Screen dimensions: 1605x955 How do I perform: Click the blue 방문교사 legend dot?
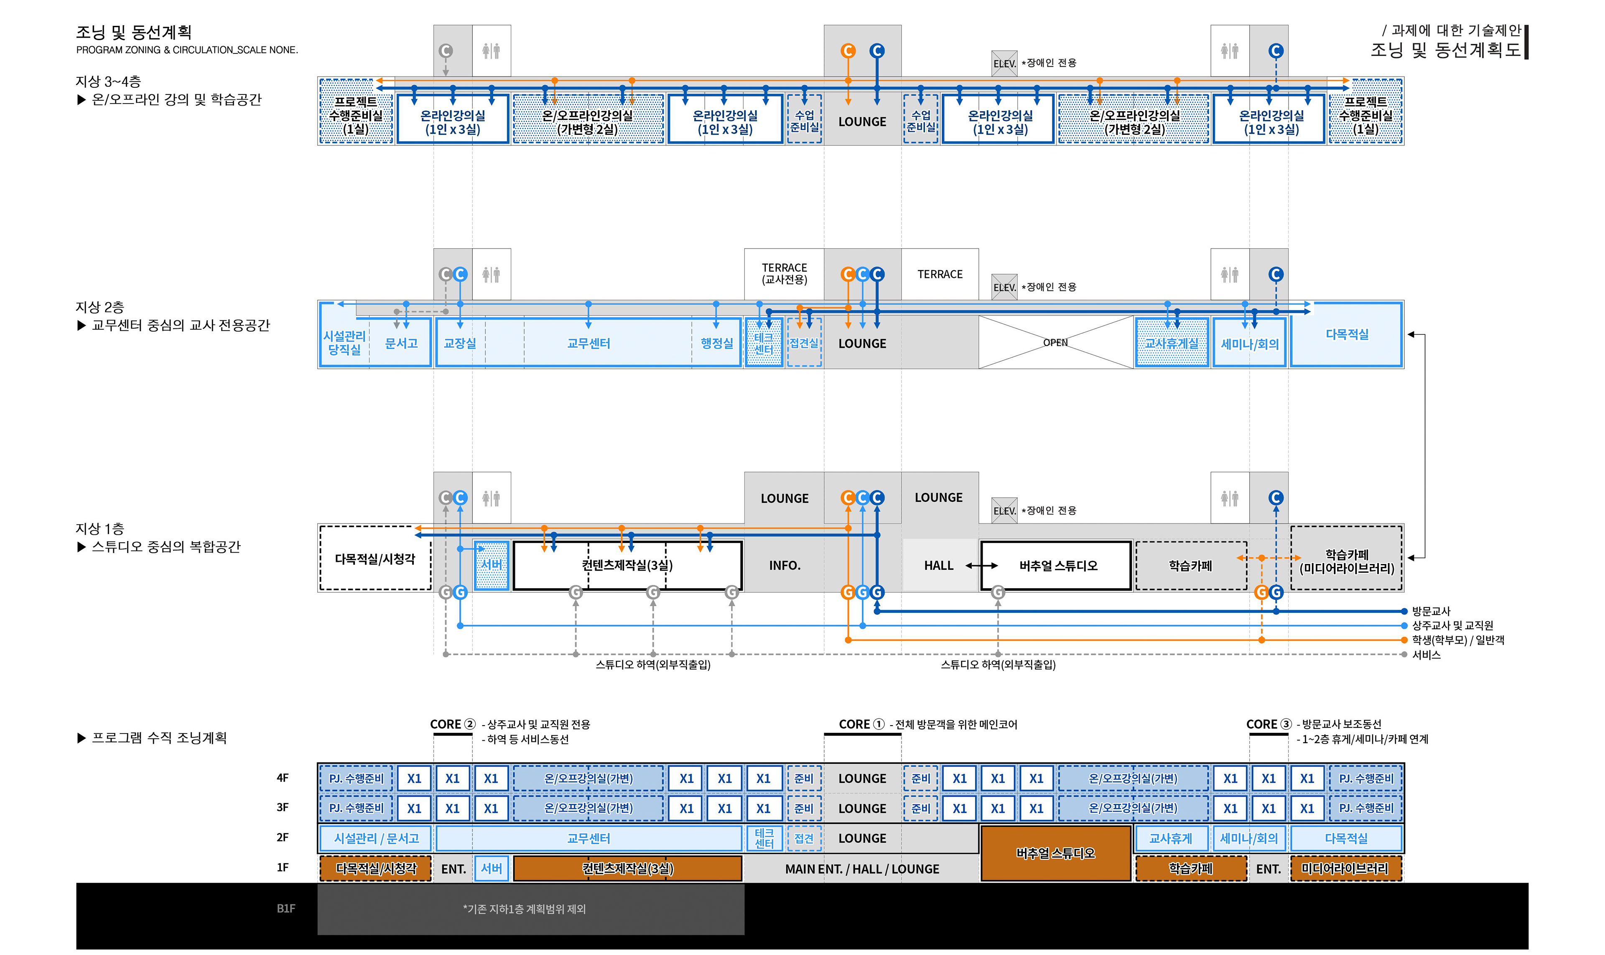coord(1404,611)
